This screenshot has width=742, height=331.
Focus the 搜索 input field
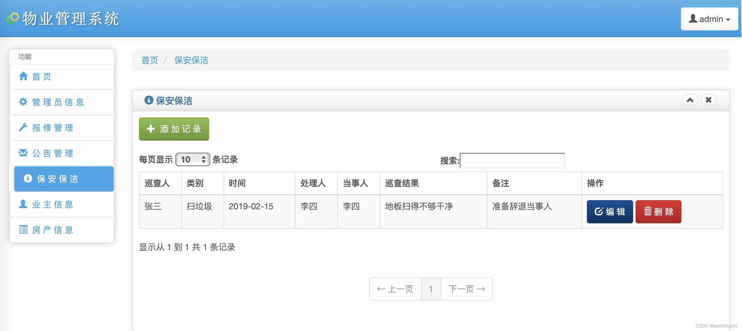[512, 160]
